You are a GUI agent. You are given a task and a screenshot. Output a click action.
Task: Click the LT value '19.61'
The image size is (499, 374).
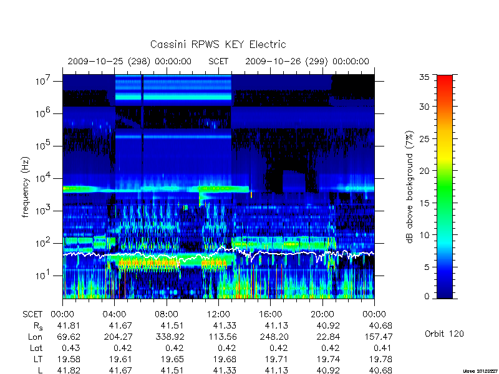(x=120, y=359)
